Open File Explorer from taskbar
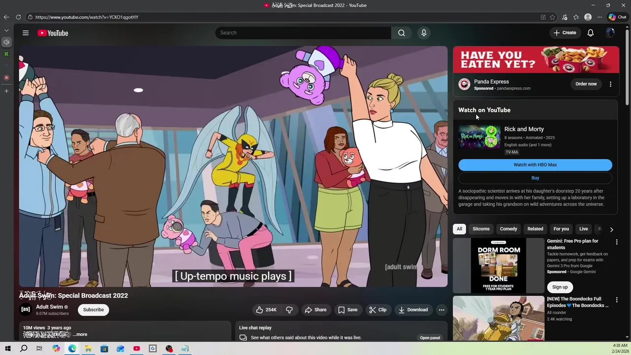The height and width of the screenshot is (355, 631). 88,349
